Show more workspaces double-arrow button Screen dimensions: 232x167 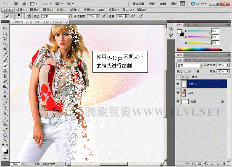(182, 4)
